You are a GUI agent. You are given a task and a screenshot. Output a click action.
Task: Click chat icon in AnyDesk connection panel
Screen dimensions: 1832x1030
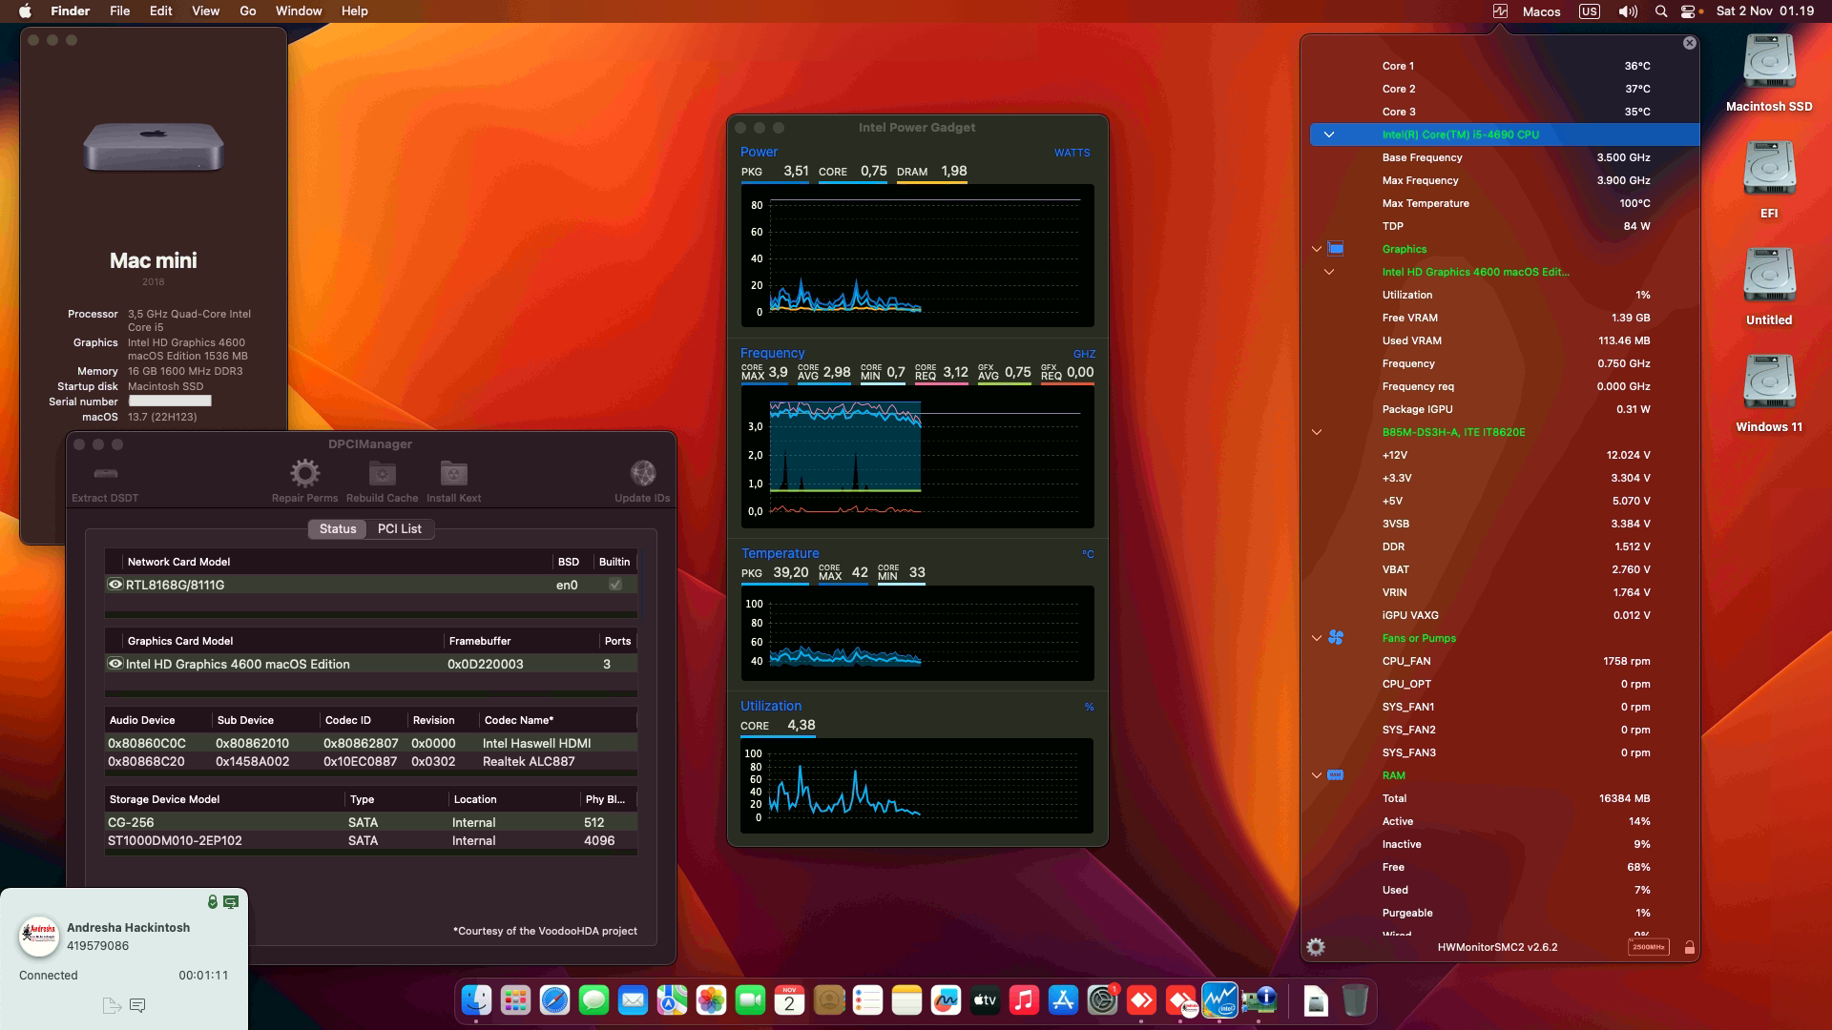[137, 1005]
